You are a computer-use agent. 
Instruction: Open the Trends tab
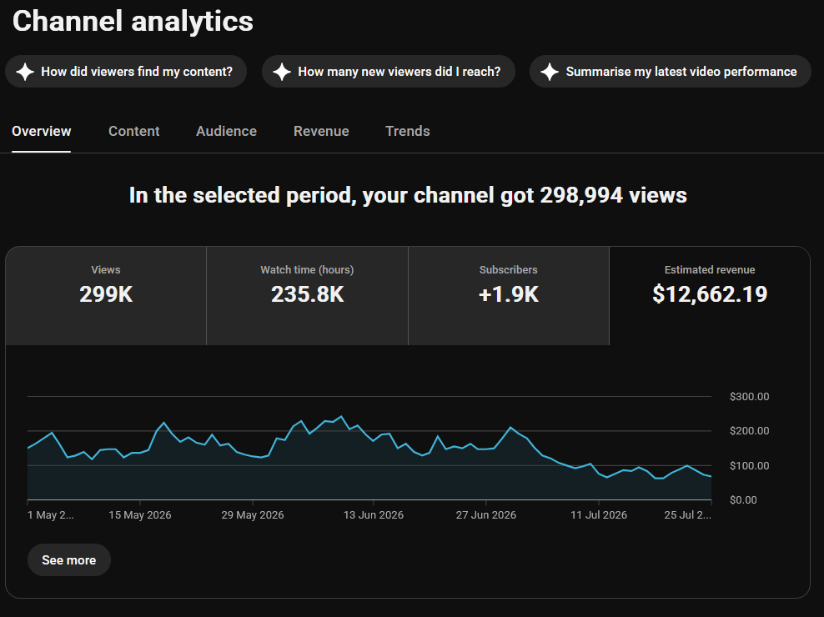pos(408,131)
